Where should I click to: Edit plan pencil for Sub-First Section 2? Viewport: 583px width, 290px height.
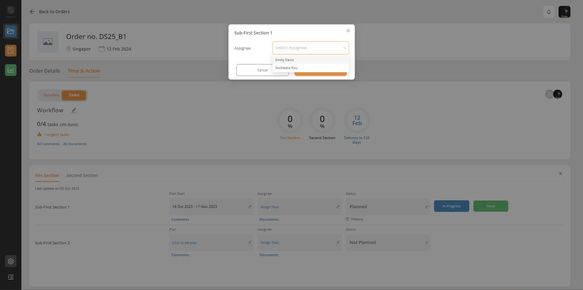[x=250, y=242]
